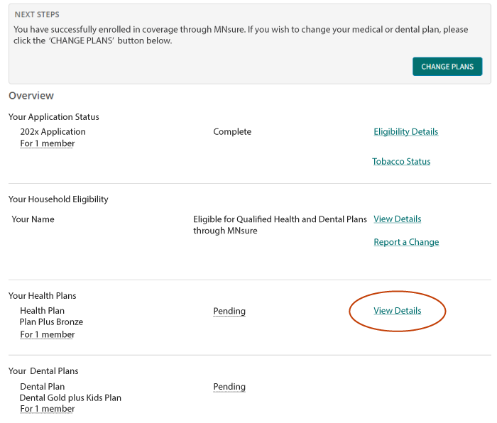Click 'For 1 member' under 202x Application
The height and width of the screenshot is (423, 497).
click(x=48, y=144)
